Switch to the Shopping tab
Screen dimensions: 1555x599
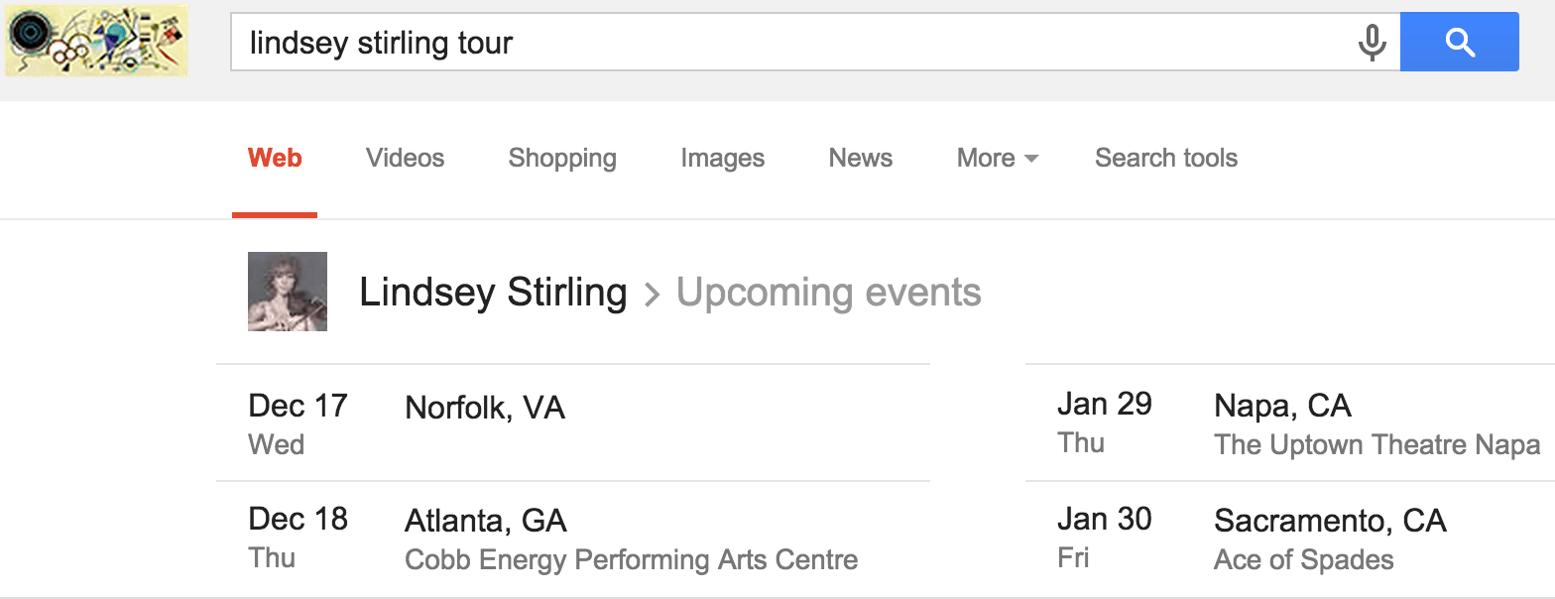(x=562, y=158)
